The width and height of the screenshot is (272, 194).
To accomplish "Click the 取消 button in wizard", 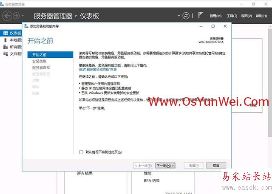I will (216, 166).
